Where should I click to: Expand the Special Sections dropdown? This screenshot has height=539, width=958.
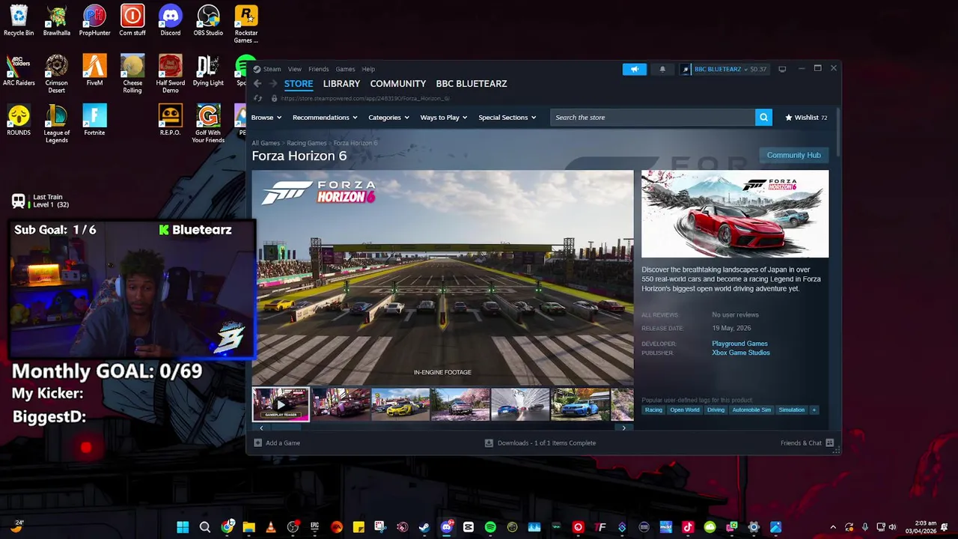tap(507, 118)
